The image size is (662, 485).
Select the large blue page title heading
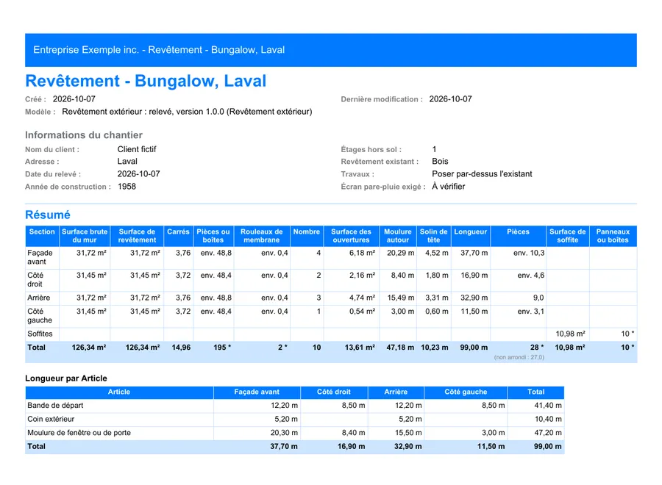(146, 81)
